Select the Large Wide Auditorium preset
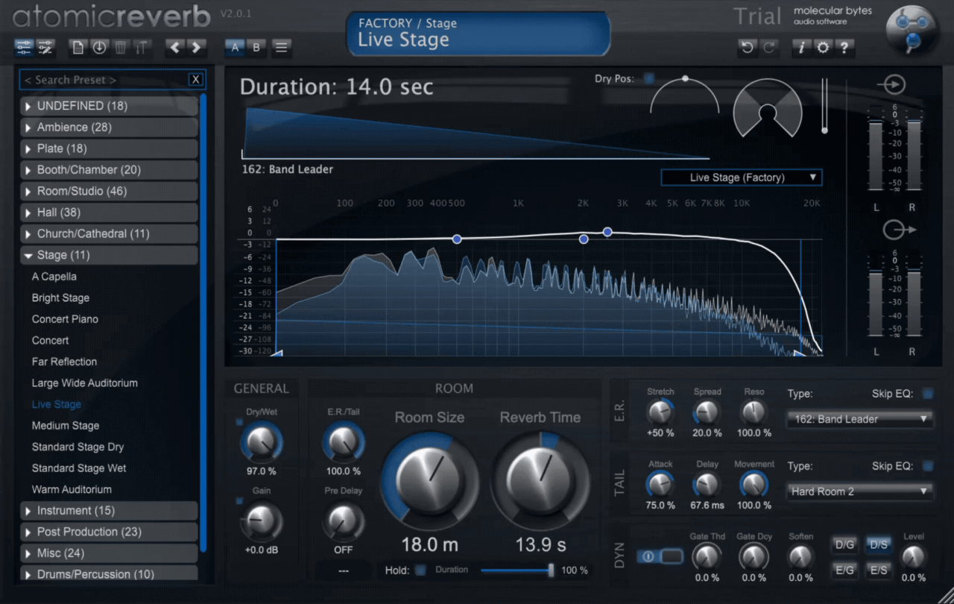The height and width of the screenshot is (604, 954). tap(85, 383)
